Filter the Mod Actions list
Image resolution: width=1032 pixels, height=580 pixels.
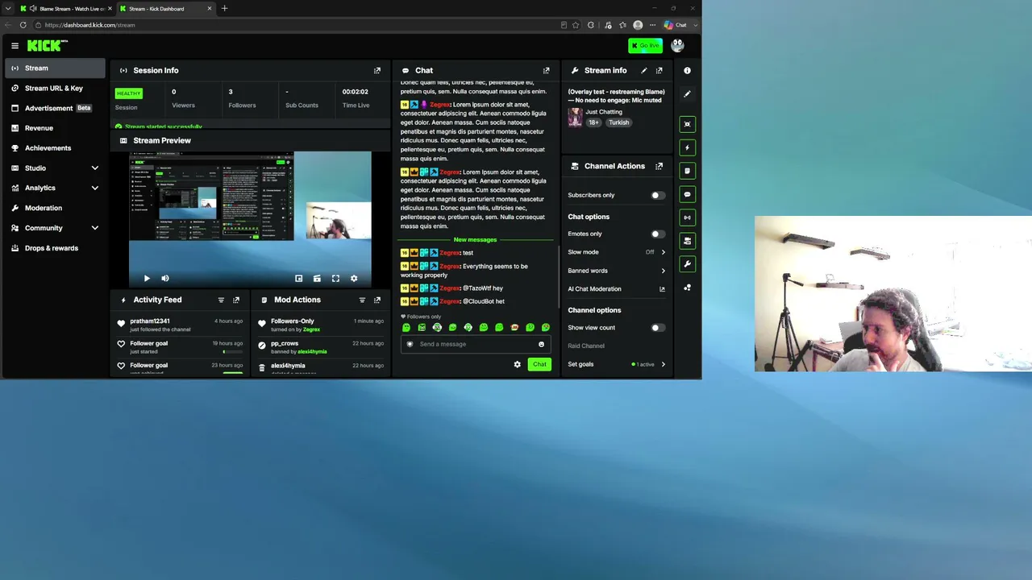pyautogui.click(x=362, y=300)
